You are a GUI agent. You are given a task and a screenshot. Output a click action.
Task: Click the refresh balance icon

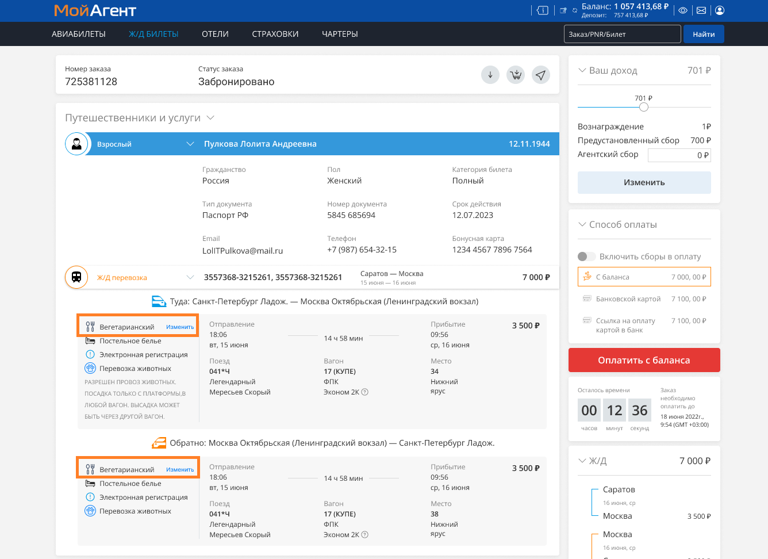pyautogui.click(x=574, y=10)
